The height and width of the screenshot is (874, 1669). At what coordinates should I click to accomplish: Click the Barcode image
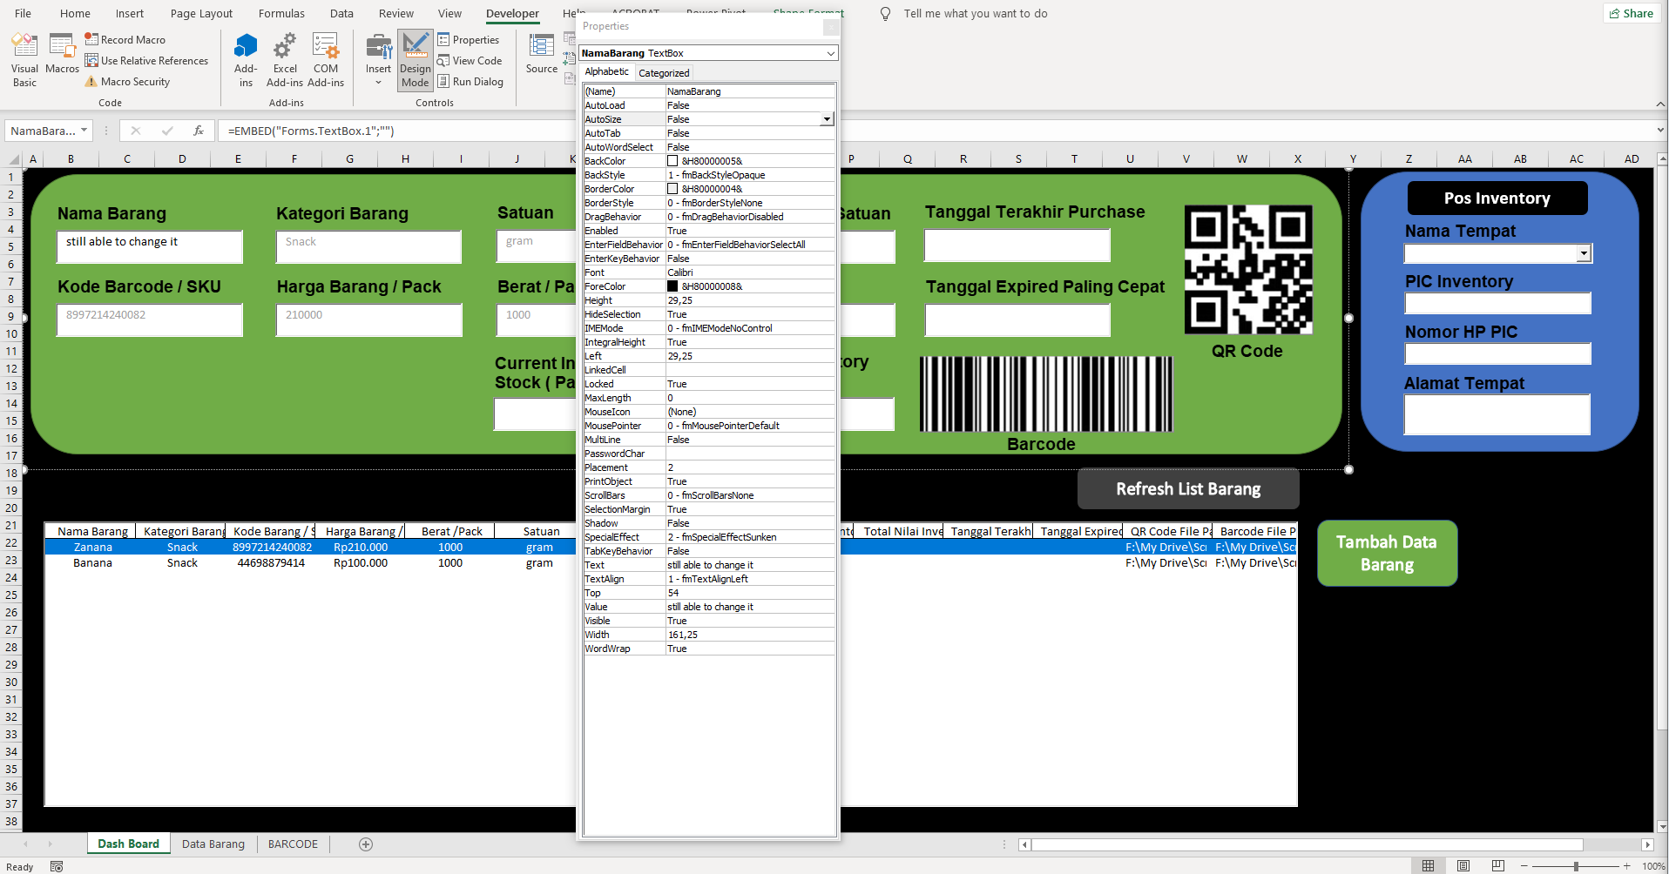click(x=1046, y=393)
